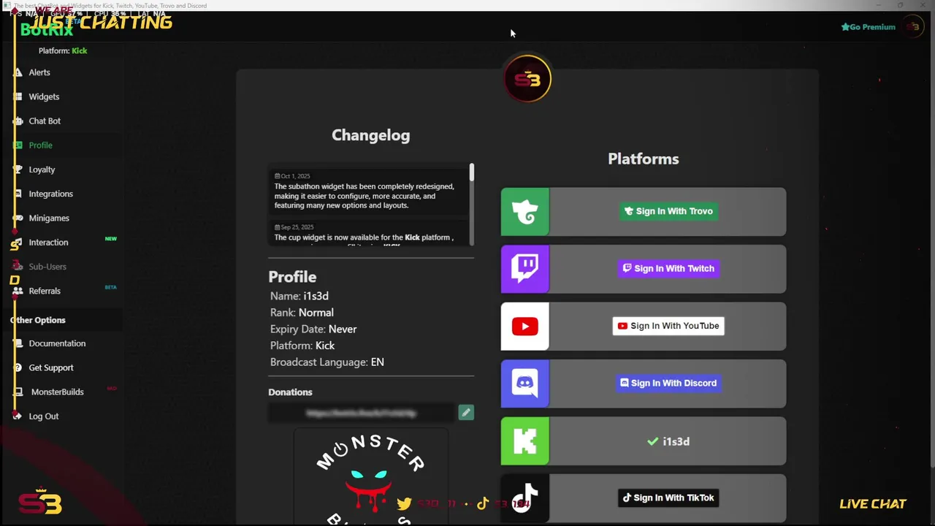Image resolution: width=935 pixels, height=526 pixels.
Task: Click Sign In With Twitch
Action: pos(668,268)
